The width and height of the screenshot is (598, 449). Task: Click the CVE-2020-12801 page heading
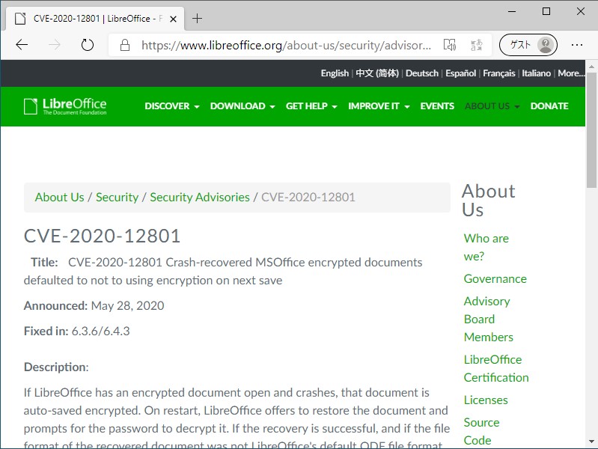[x=102, y=236]
